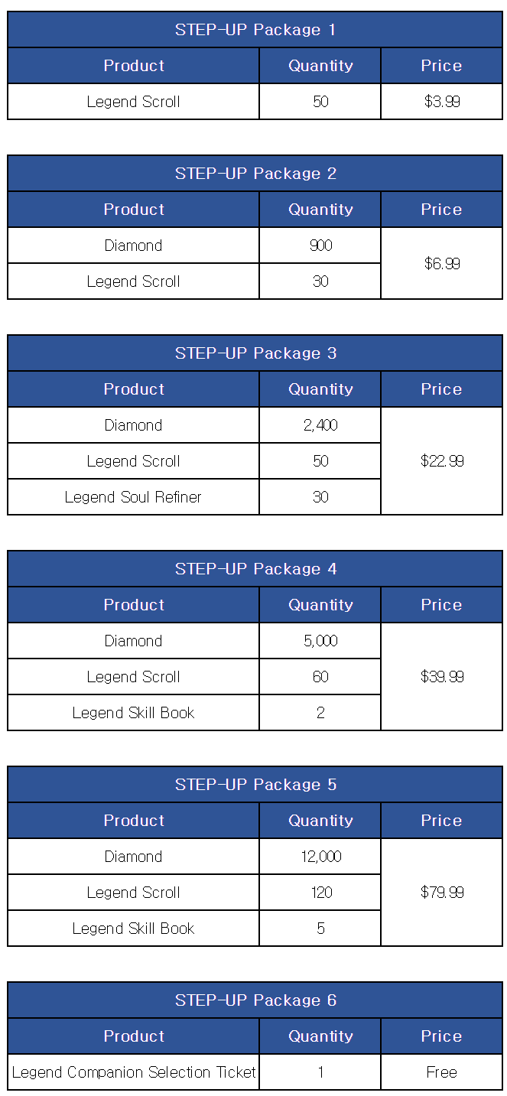Select the $39.99 price cell
The width and height of the screenshot is (507, 1096).
click(x=442, y=677)
